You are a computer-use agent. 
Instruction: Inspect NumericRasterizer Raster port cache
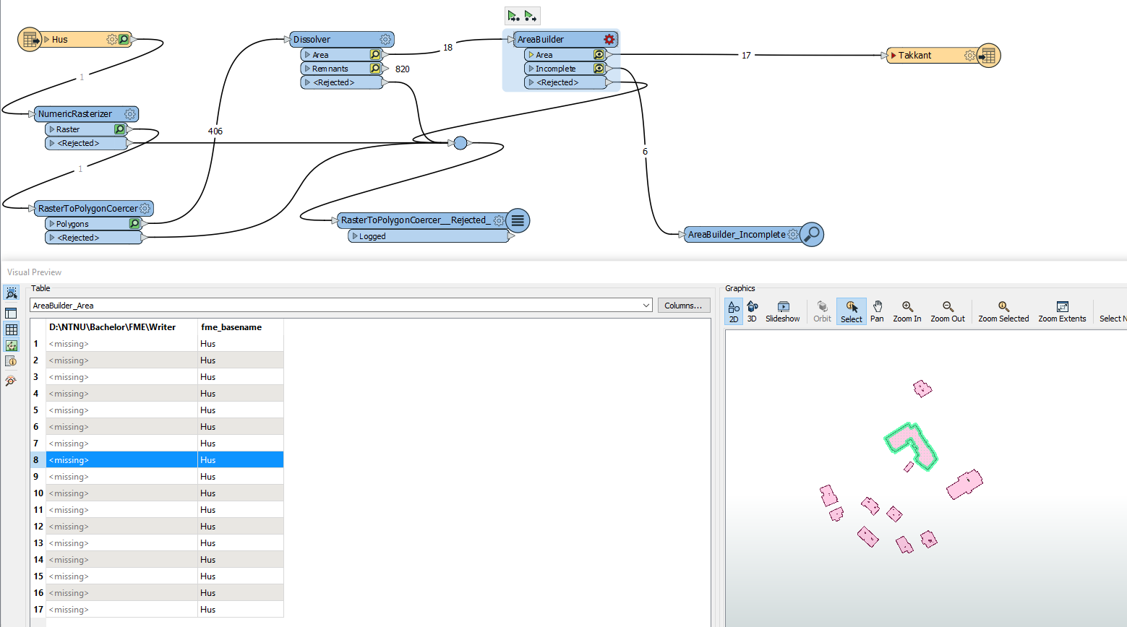pos(119,129)
